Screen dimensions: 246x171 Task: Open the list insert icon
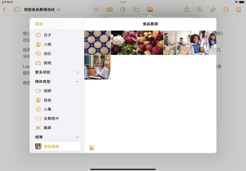96,10
